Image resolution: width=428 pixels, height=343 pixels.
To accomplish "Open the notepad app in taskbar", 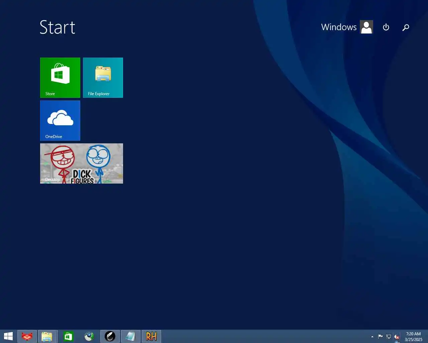I will click(x=130, y=336).
